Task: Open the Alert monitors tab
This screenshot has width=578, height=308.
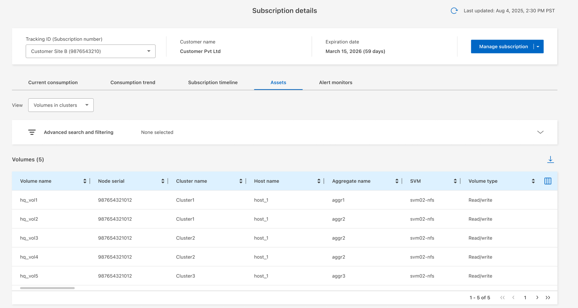Action: pos(336,82)
